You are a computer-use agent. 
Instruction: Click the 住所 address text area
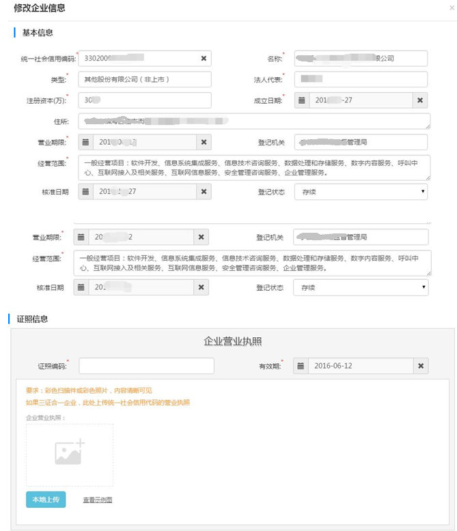(x=254, y=121)
